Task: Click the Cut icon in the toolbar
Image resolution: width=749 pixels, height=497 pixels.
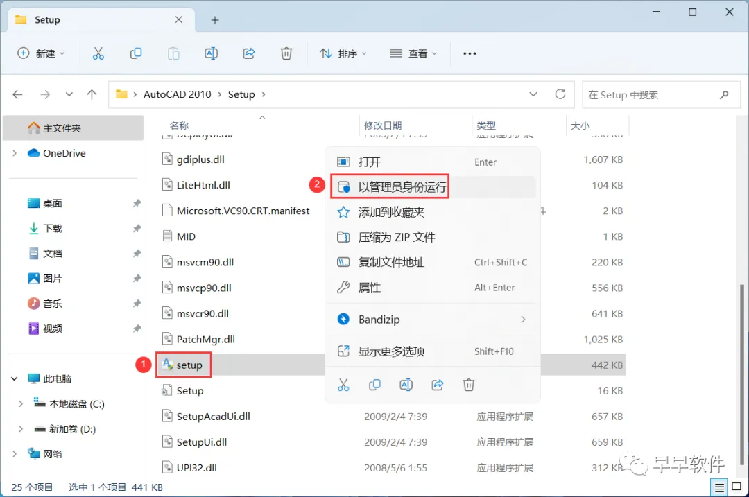Action: [x=98, y=53]
